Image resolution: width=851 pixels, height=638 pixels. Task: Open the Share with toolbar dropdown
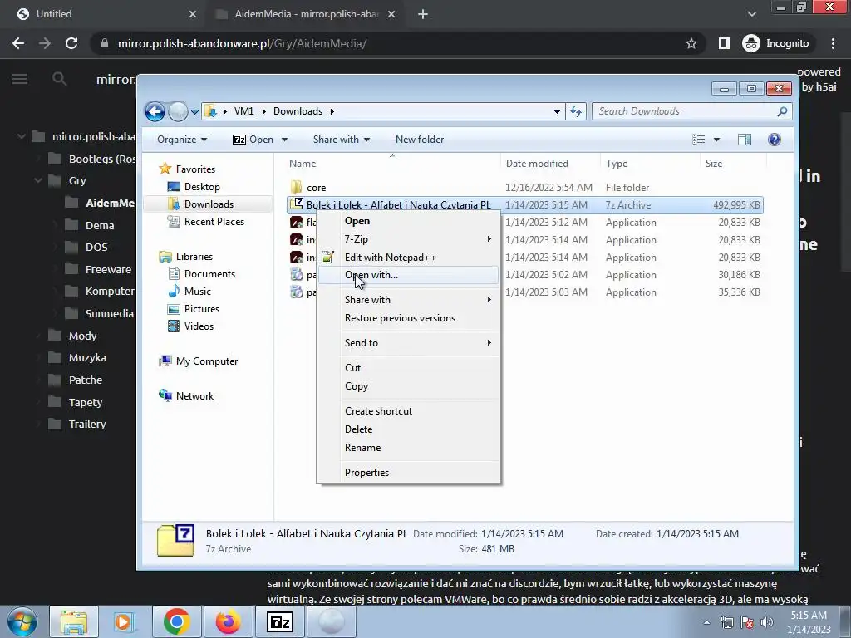[x=342, y=140]
